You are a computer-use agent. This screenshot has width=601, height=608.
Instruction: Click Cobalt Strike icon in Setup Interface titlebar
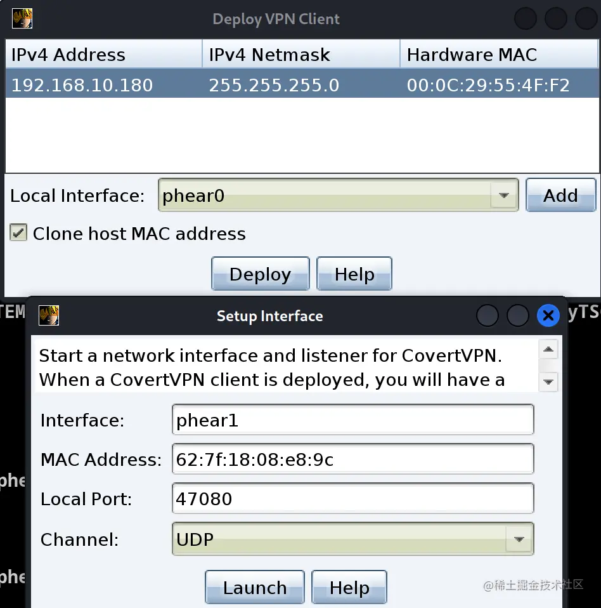click(49, 315)
